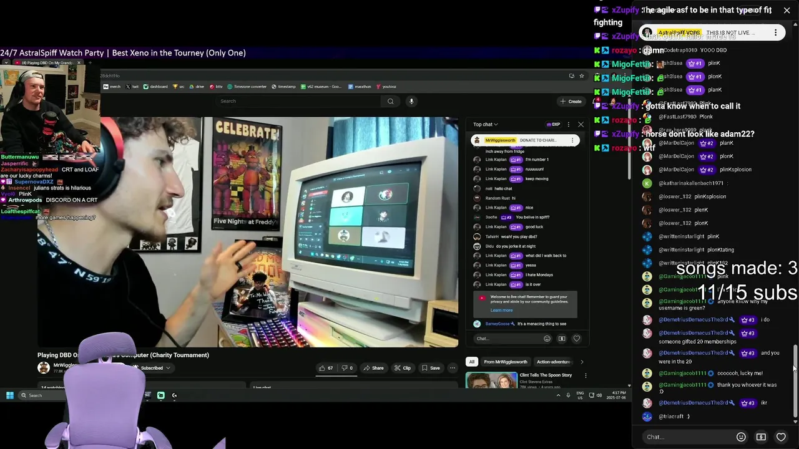The height and width of the screenshot is (449, 799).
Task: Select 'From MrWigglesworth' filter chip
Action: [506, 362]
